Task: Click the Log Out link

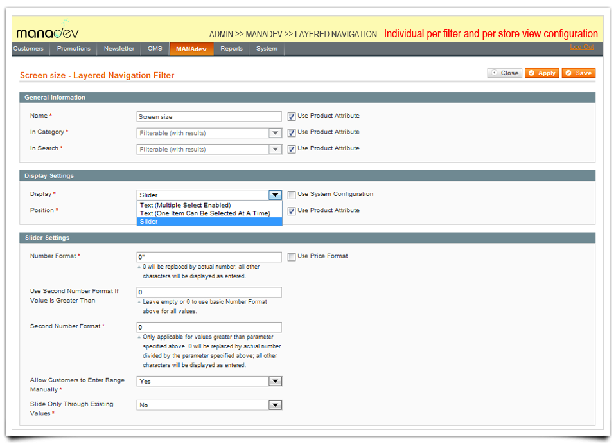Action: pos(582,47)
